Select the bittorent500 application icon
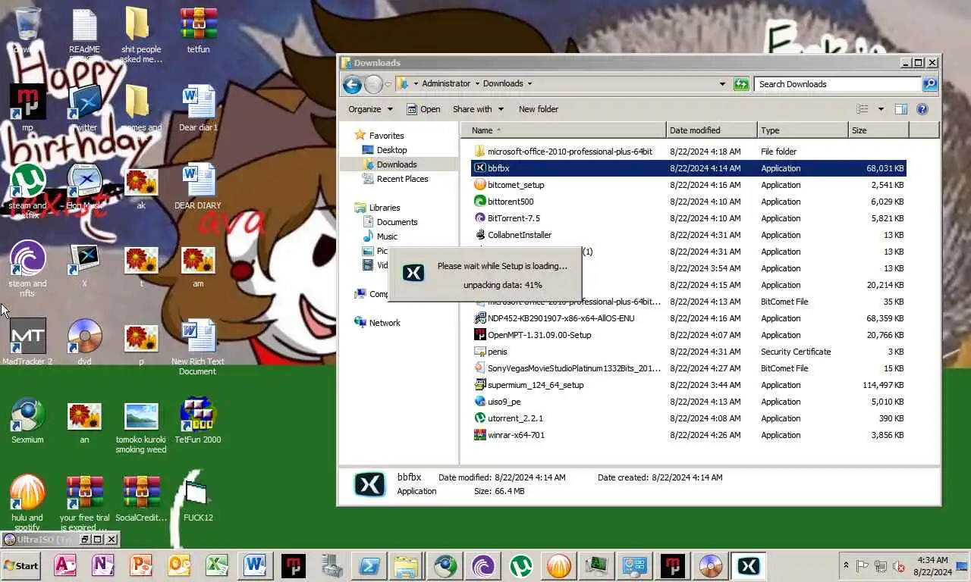The width and height of the screenshot is (971, 582). pyautogui.click(x=479, y=202)
